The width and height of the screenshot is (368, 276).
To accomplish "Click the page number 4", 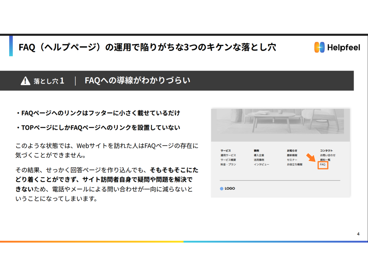I will click(x=358, y=234).
